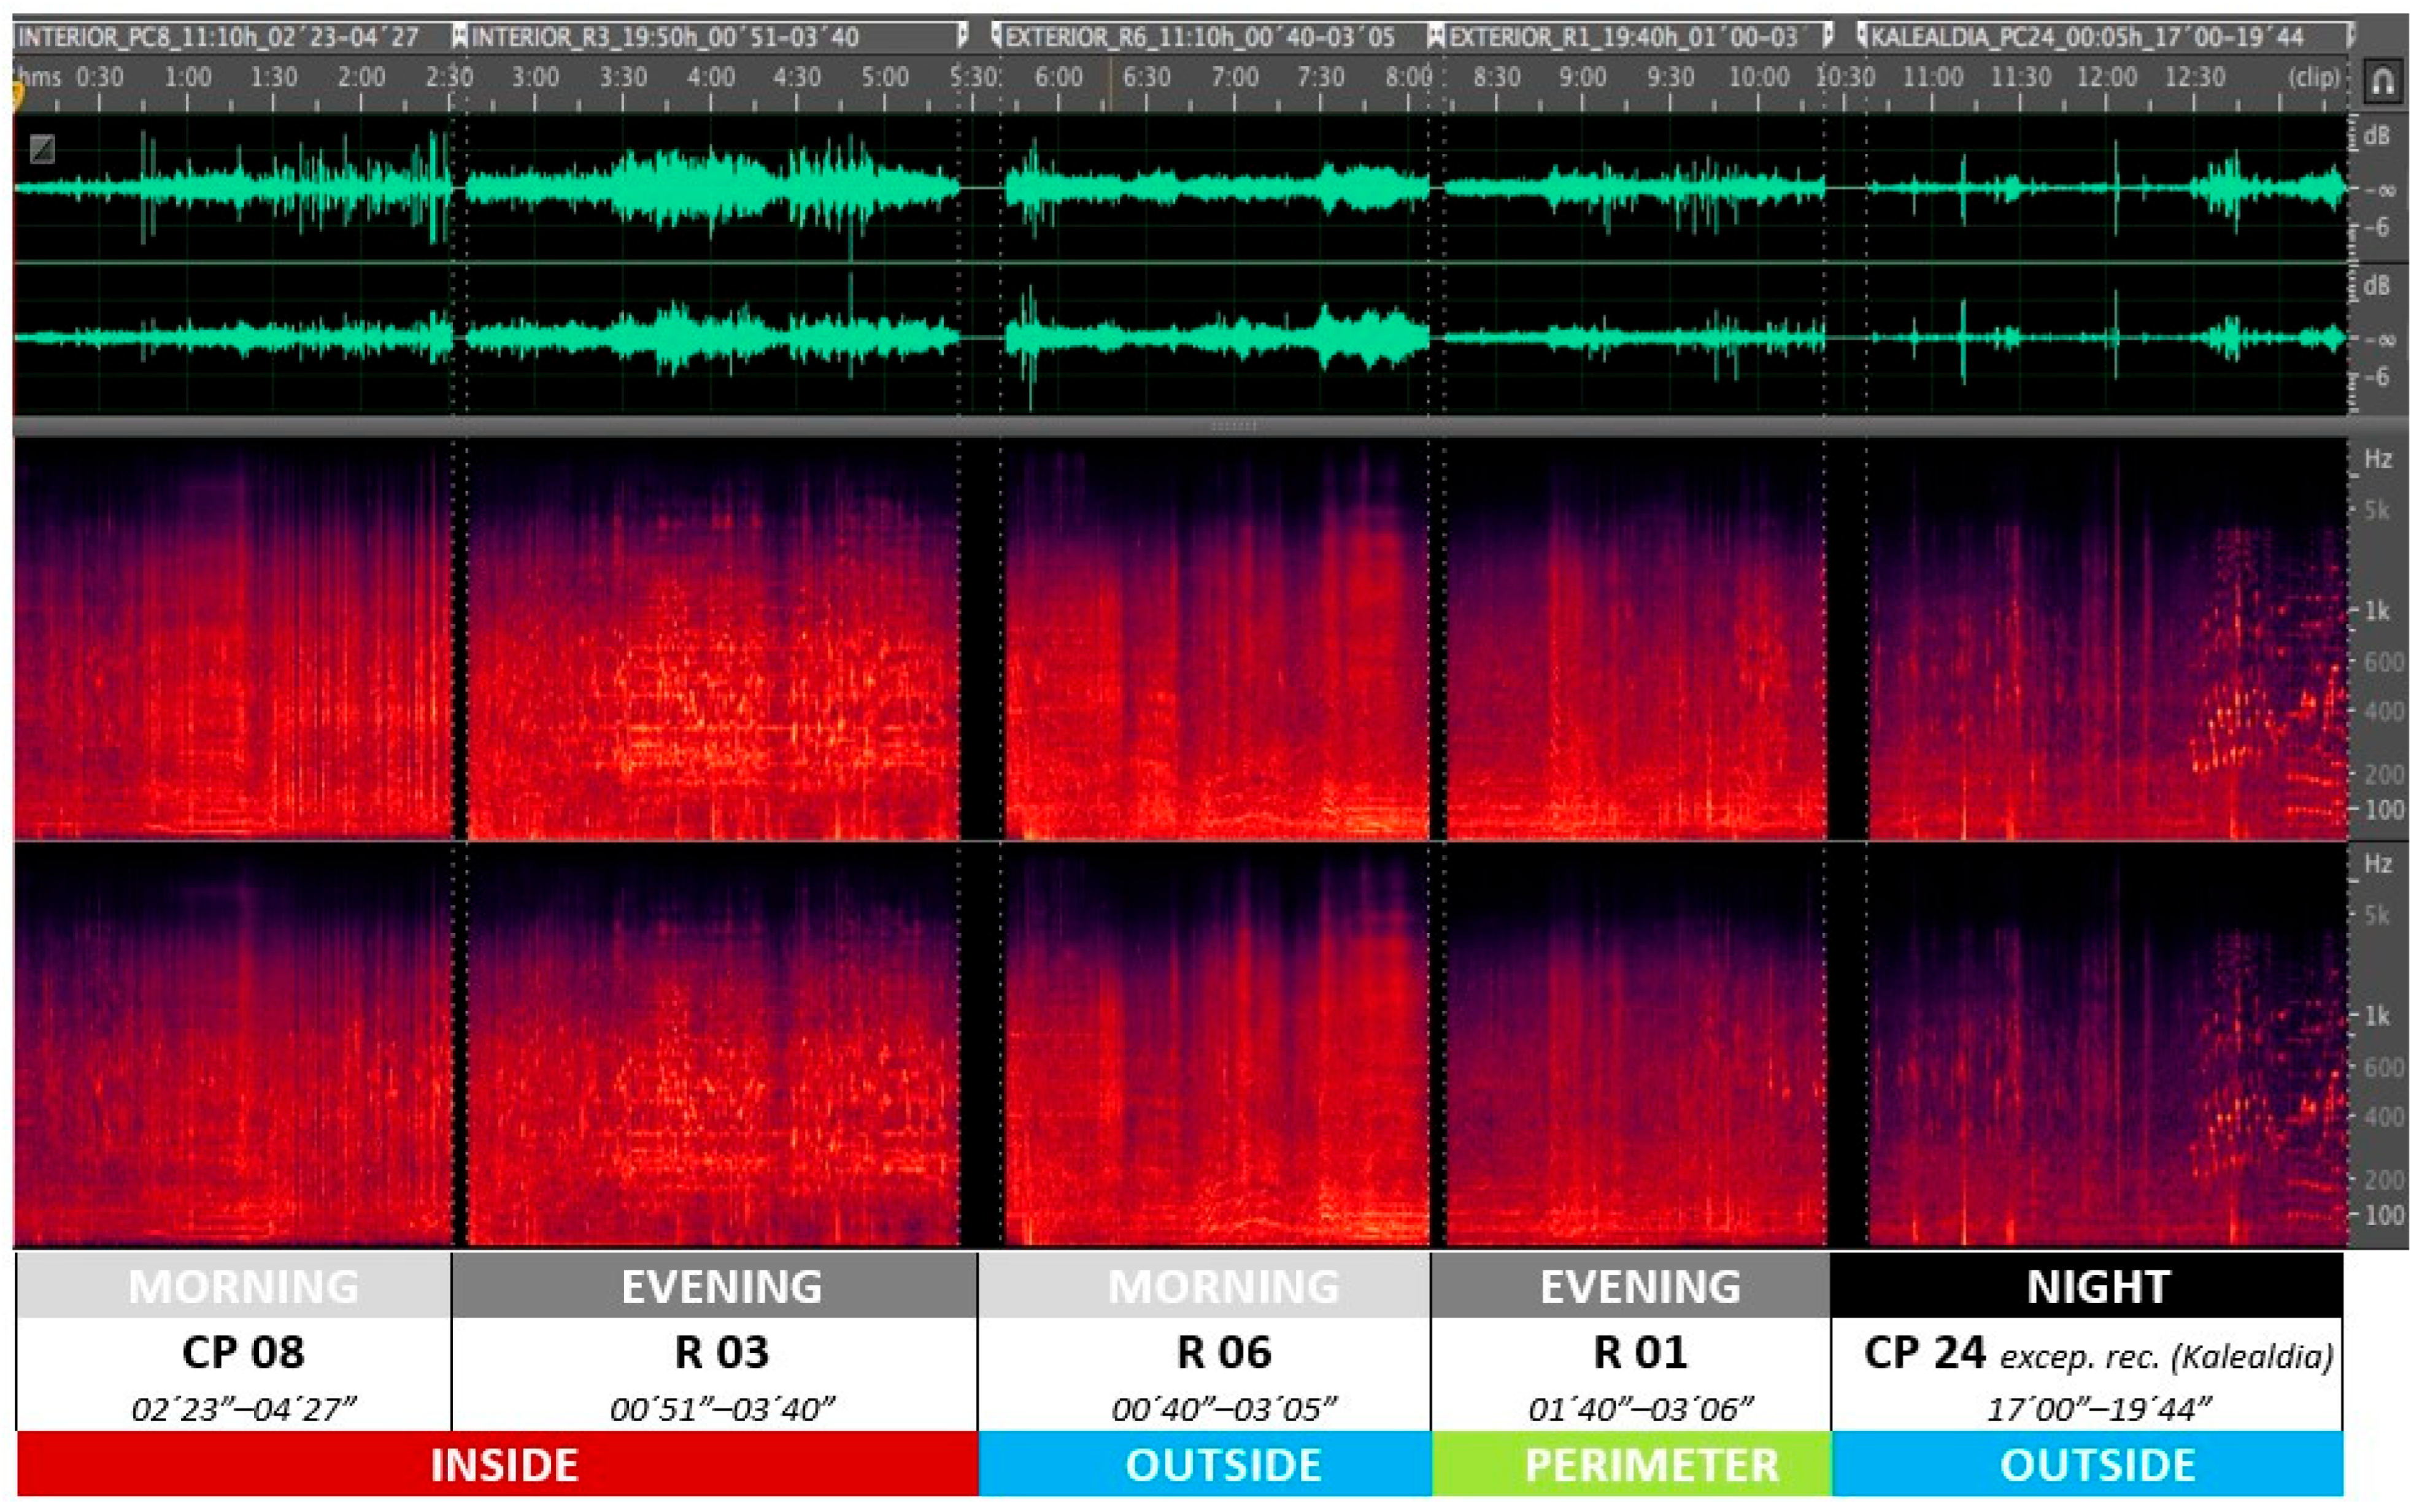
Task: Click the '5k' frequency label in upper spectrogram
Action: pos(2377,511)
